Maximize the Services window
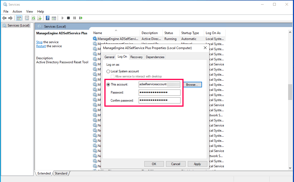This screenshot has width=294, height=182. [x=274, y=4]
